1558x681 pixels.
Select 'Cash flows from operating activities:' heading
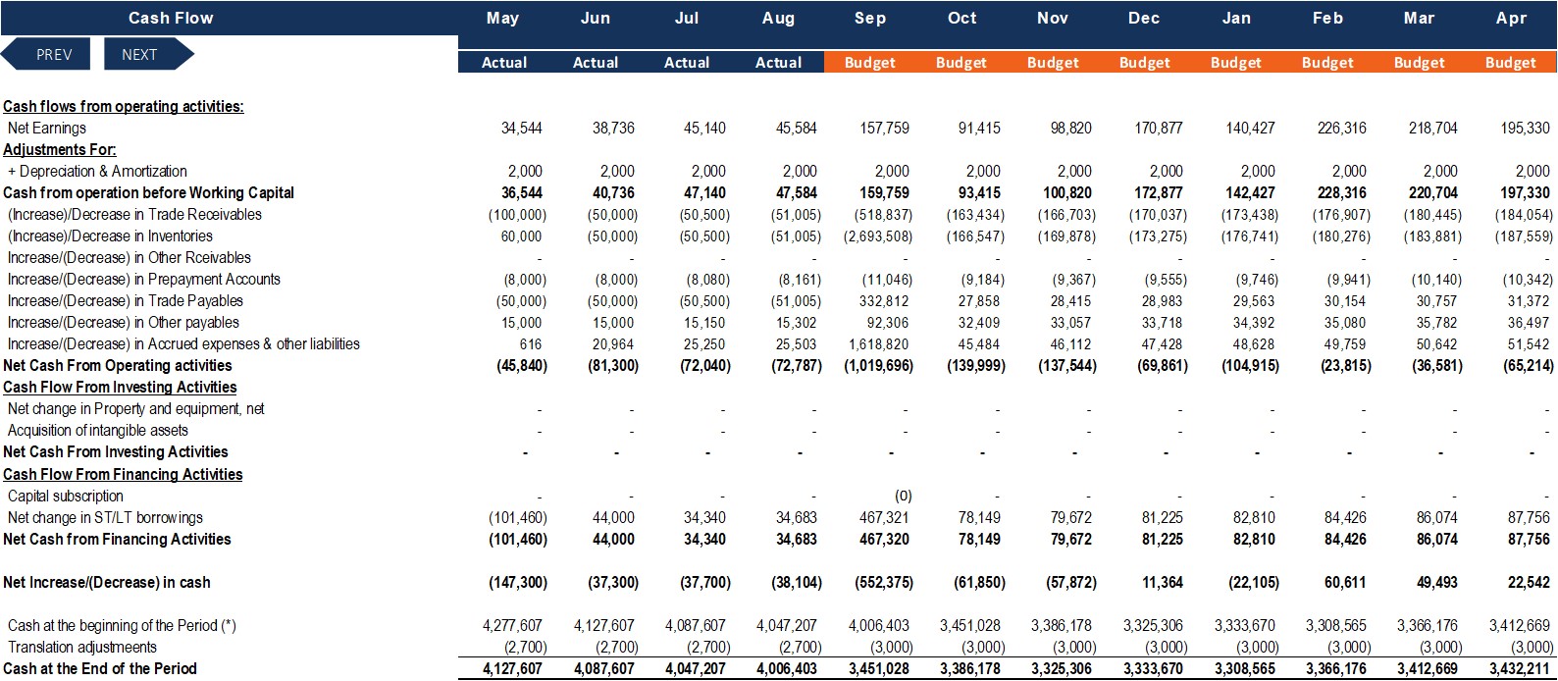point(124,106)
